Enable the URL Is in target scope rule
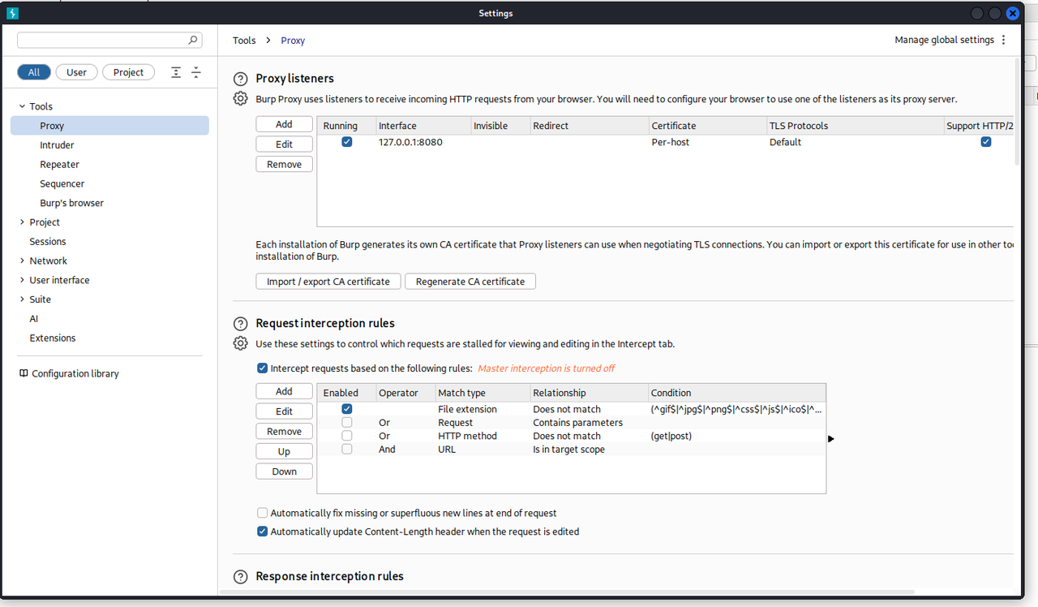The height and width of the screenshot is (607, 1038). click(x=347, y=449)
